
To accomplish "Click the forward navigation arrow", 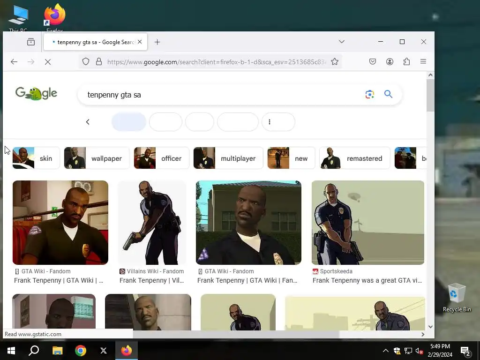I will click(x=31, y=62).
